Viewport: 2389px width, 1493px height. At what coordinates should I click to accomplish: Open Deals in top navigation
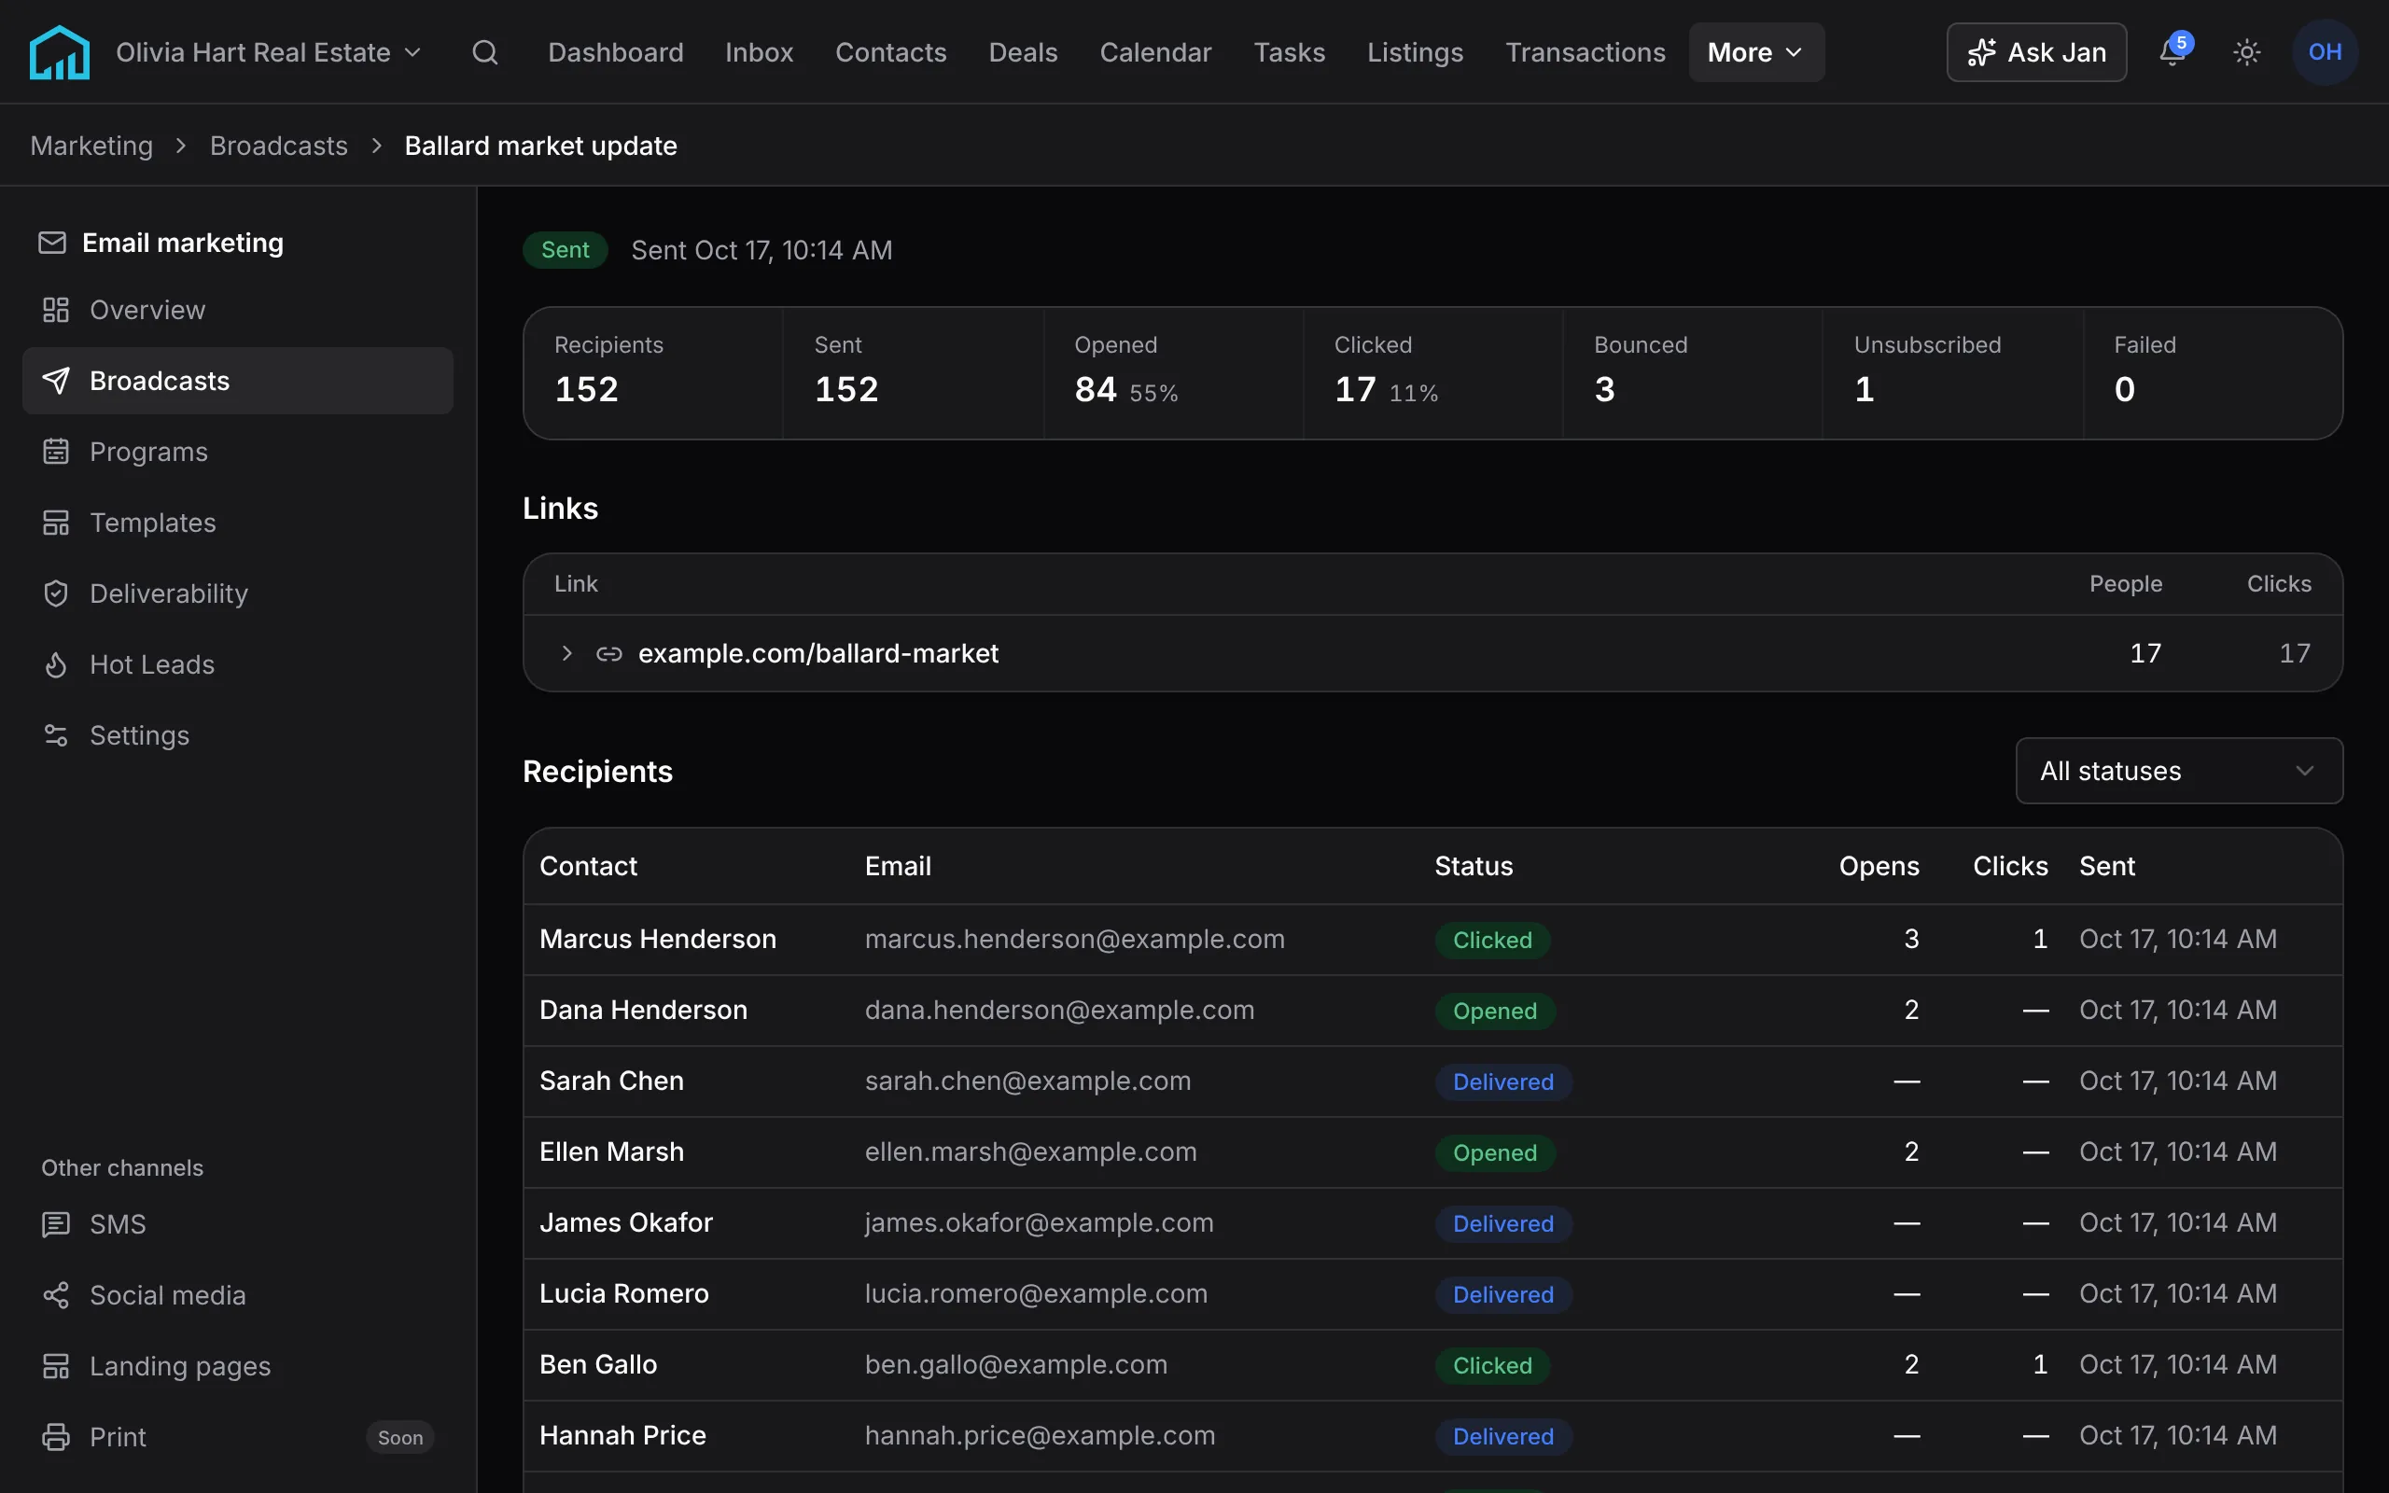1023,52
